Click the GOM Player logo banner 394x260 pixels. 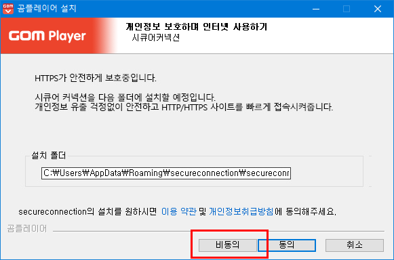(58, 36)
